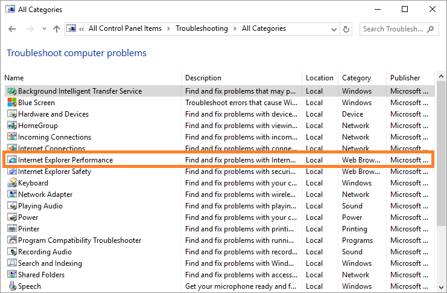This screenshot has width=447, height=293.
Task: Select Background Intelligent Transfer Service name
Action: click(80, 91)
